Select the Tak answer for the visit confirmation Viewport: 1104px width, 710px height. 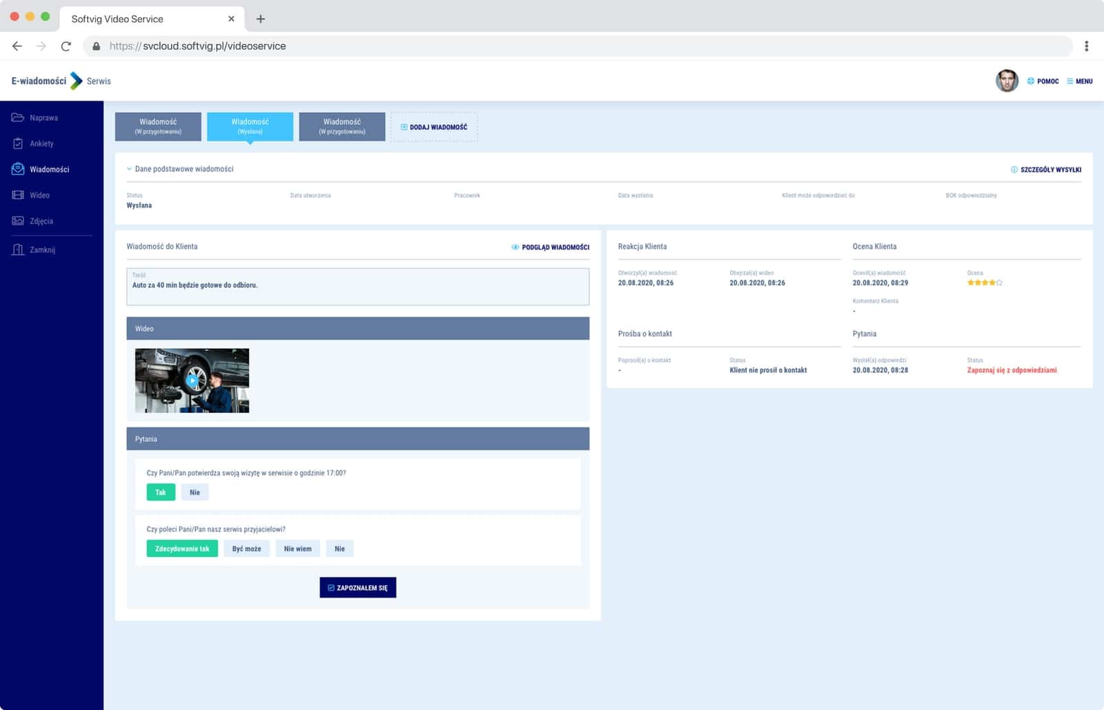(160, 492)
